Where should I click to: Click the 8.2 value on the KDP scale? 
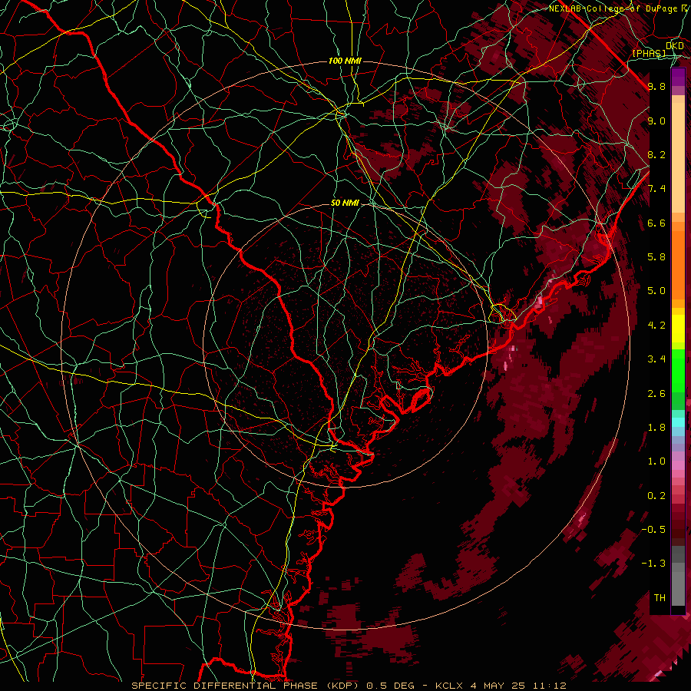click(656, 154)
